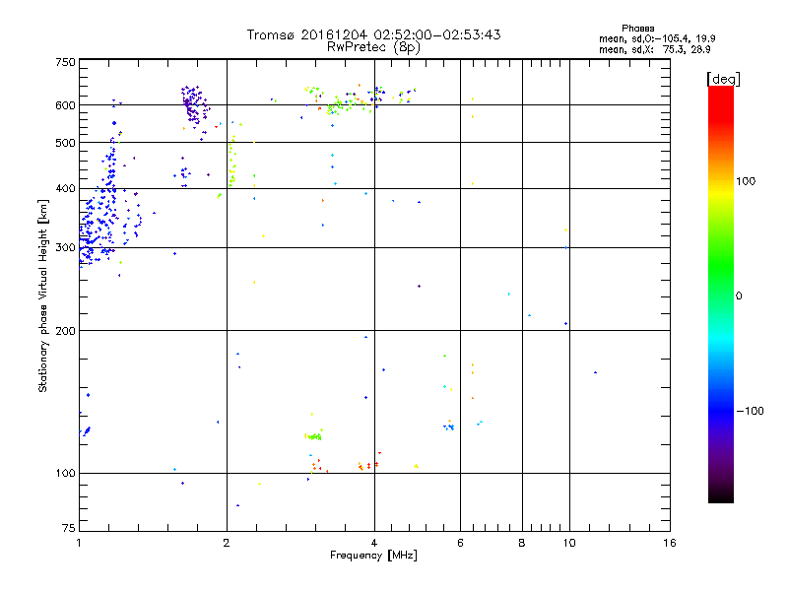Click the '600' y-axis tick label
Screen dimensions: 788x591
[x=65, y=105]
